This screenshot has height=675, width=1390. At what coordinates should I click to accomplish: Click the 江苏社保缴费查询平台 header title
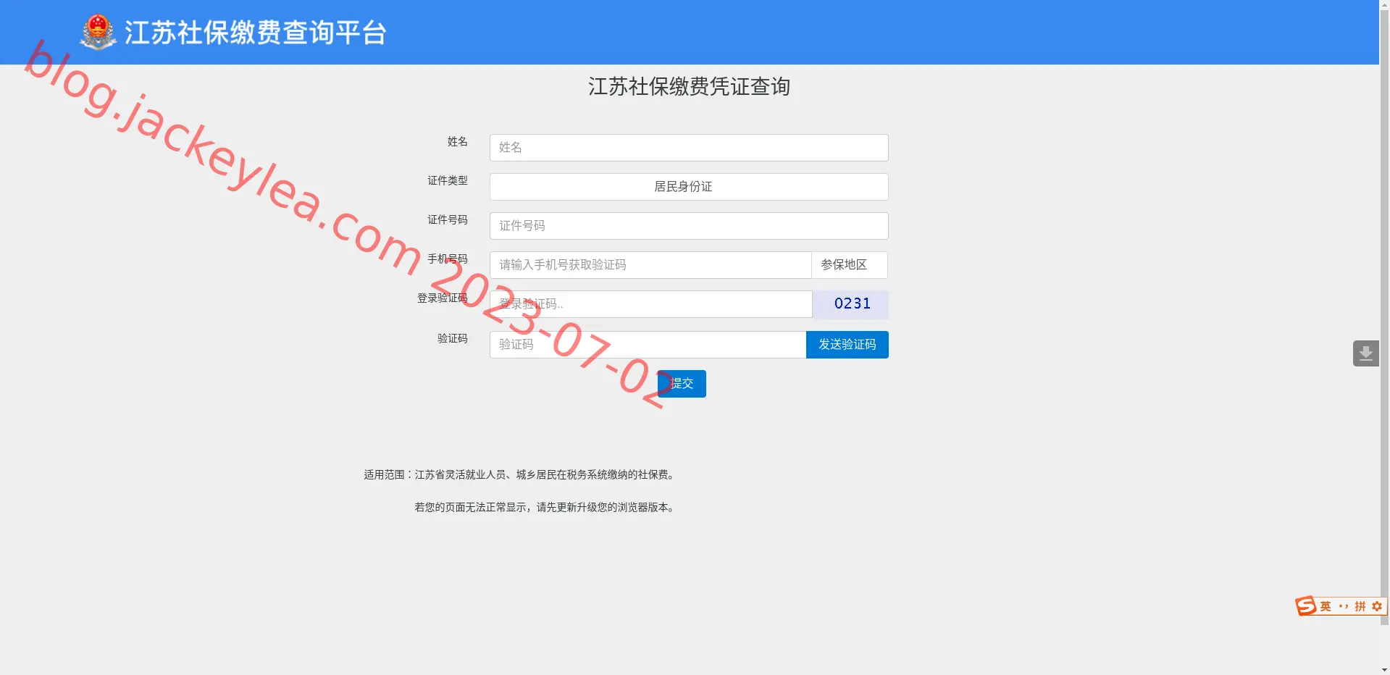(255, 33)
